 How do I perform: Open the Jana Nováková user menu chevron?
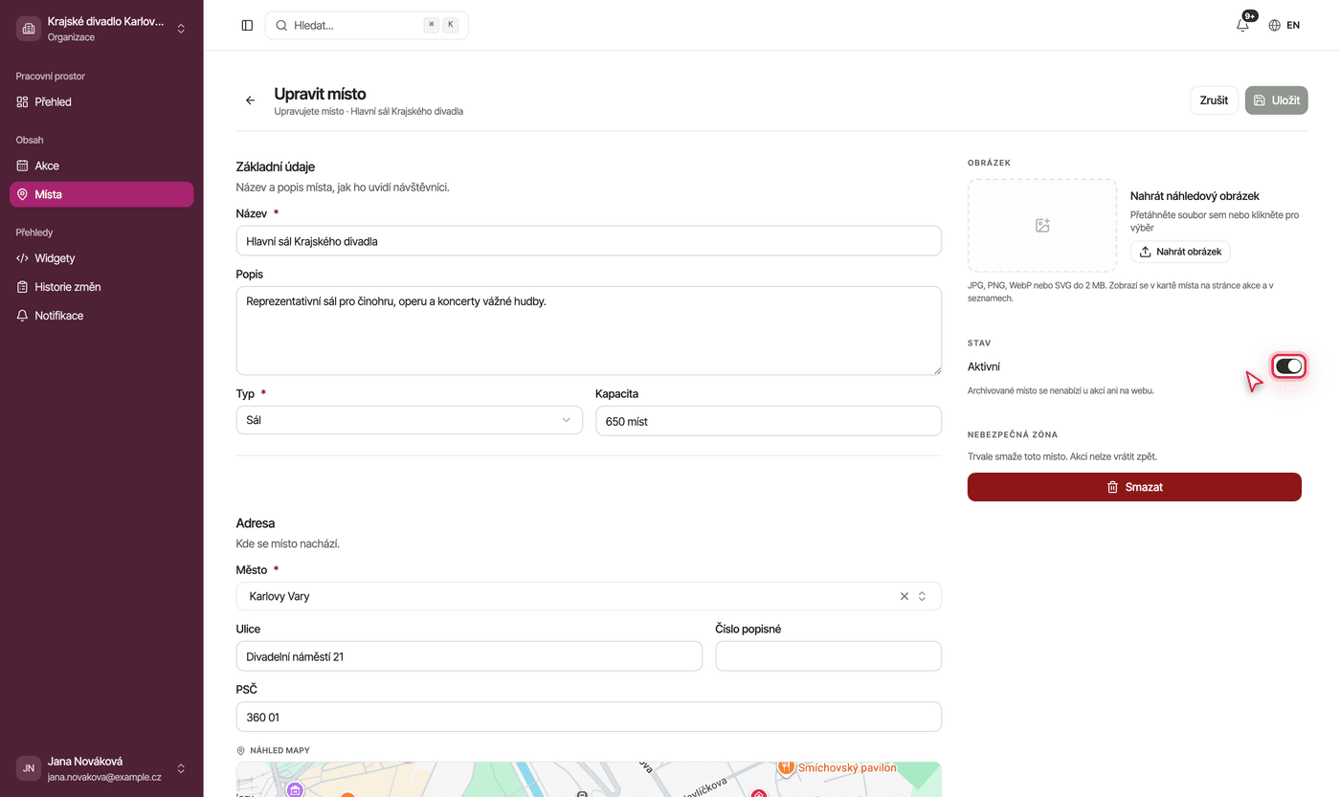pyautogui.click(x=181, y=768)
